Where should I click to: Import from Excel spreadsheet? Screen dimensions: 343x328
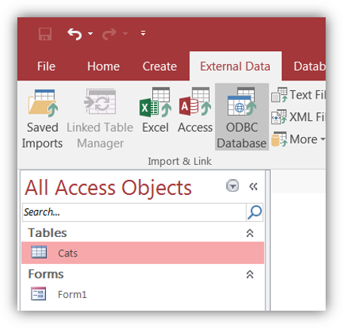[155, 111]
